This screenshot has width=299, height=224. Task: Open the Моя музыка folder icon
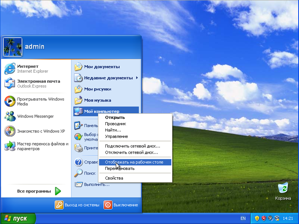coord(78,100)
